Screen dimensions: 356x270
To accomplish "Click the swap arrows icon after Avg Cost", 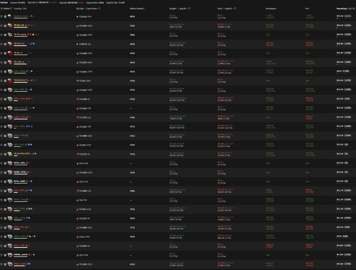I will click(x=38, y=3).
